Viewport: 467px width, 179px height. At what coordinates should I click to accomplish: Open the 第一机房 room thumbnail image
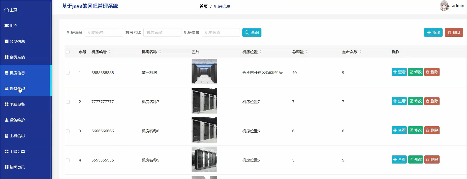coord(204,72)
